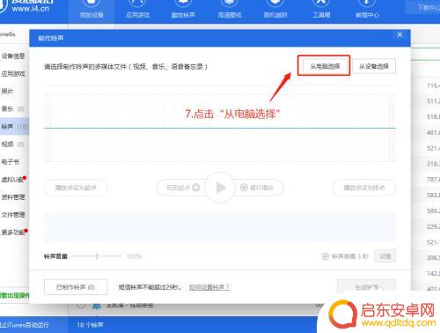The height and width of the screenshot is (333, 440).
Task: Select 电子书 in the sidebar
Action: click(10, 161)
